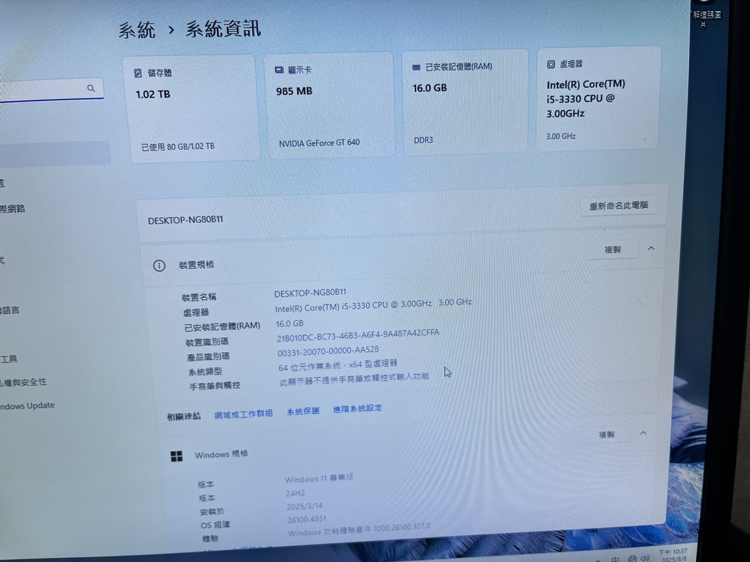Click the 'NVIDIA GeForce GT 640' text

coord(319,143)
